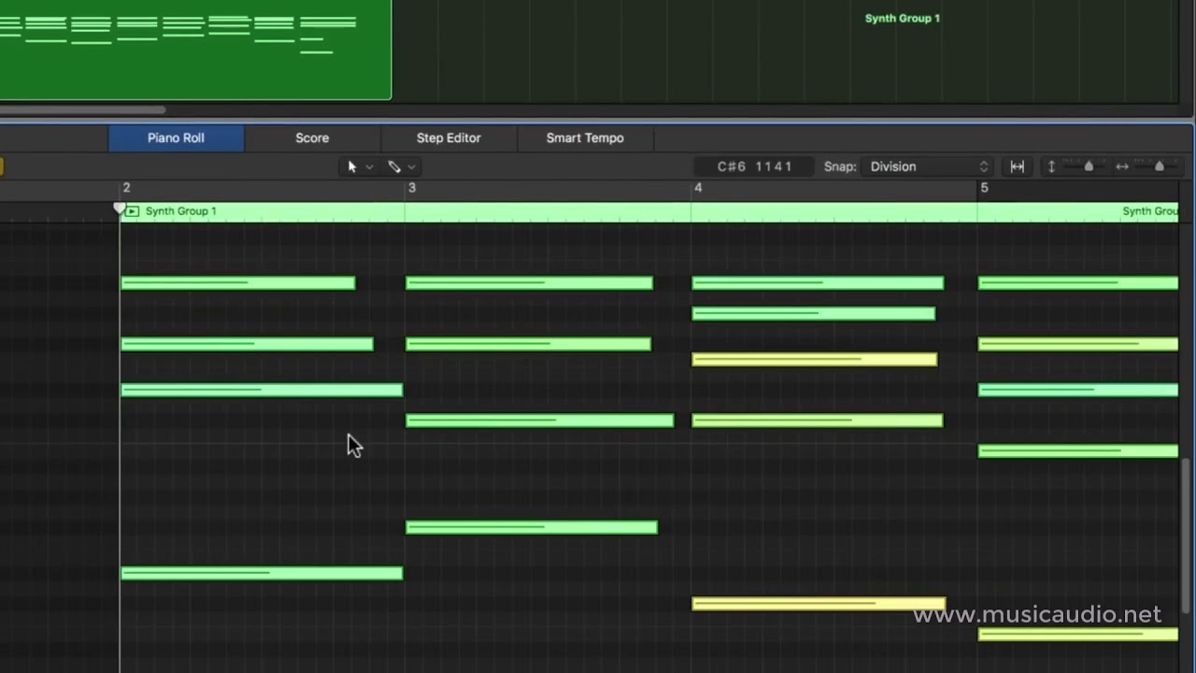1196x673 pixels.
Task: Select the Synth Group 1 region header name
Action: (180, 211)
